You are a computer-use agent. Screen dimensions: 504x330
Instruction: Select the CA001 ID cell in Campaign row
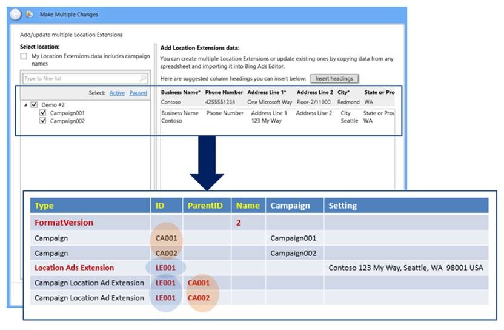[166, 238]
